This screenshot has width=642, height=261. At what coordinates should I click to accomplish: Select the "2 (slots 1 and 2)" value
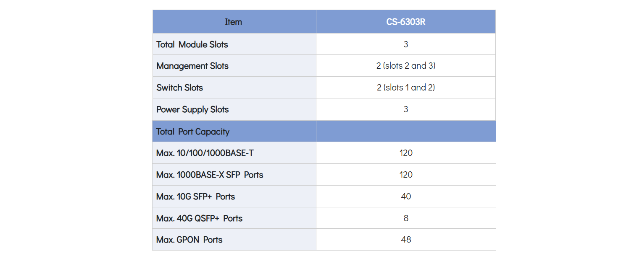pos(405,88)
